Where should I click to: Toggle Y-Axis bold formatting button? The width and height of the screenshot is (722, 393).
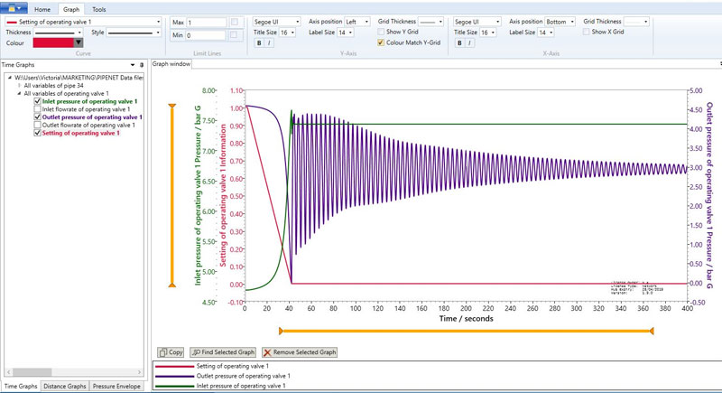click(x=259, y=42)
